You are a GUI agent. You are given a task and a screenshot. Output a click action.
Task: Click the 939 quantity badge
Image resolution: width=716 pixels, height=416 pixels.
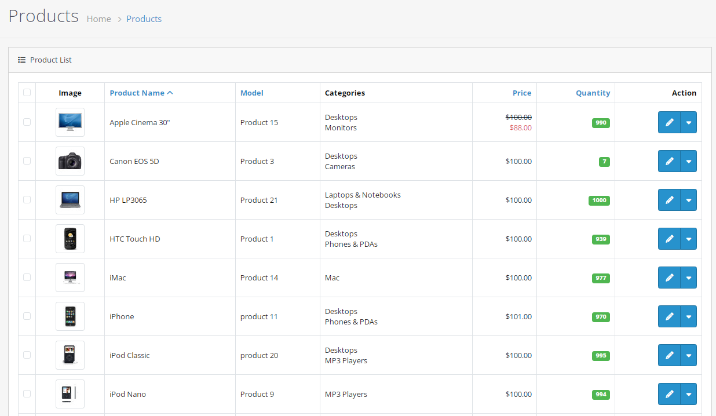coord(601,239)
